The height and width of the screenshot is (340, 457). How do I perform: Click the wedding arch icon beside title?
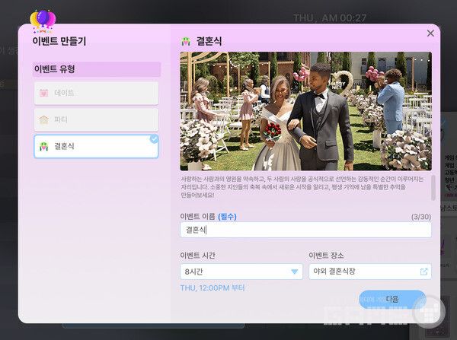click(186, 41)
